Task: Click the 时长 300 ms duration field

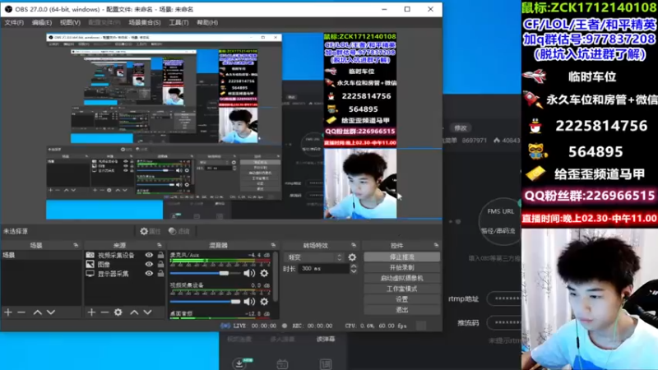Action: (x=323, y=269)
